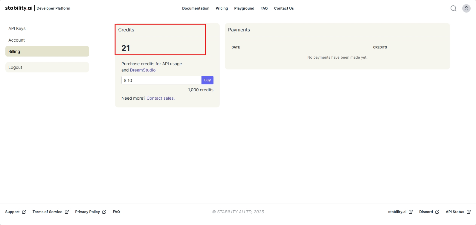Open the Contact Us page
The height and width of the screenshot is (225, 476).
[284, 8]
